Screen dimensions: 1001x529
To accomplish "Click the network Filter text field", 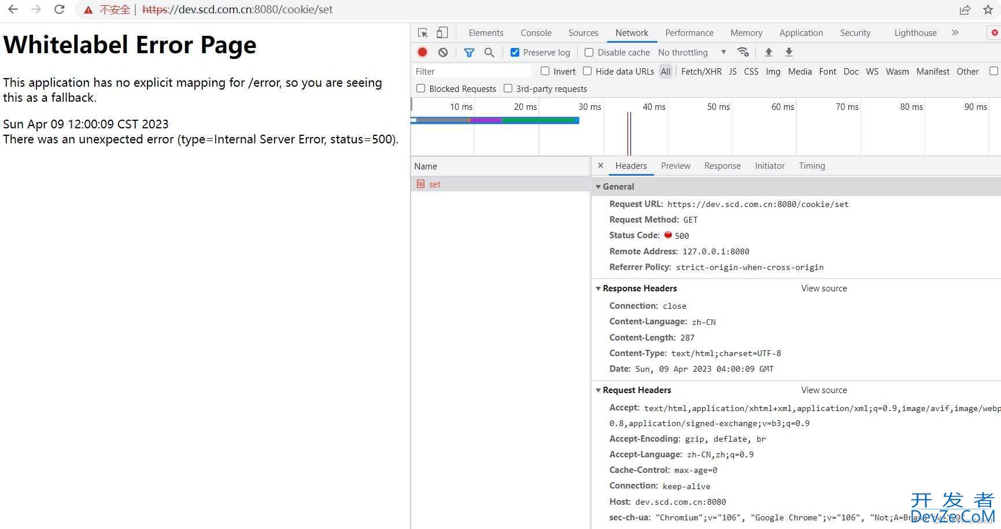I will (472, 71).
